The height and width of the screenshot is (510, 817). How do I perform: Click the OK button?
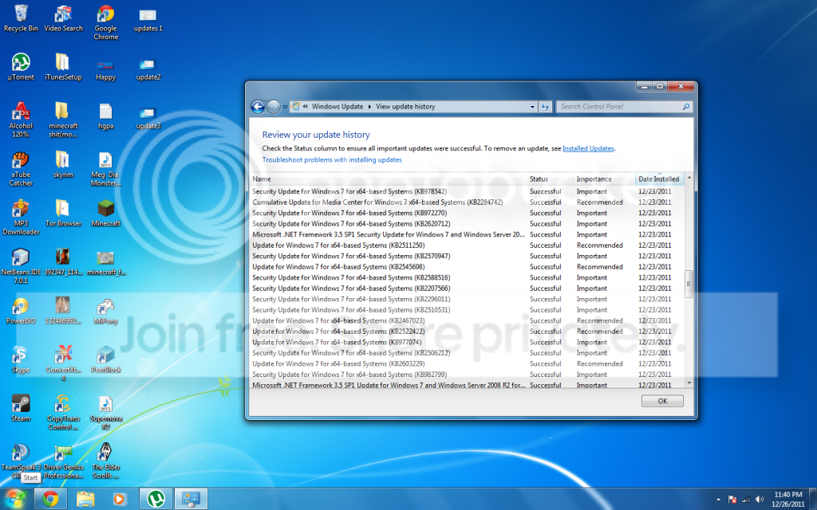662,402
